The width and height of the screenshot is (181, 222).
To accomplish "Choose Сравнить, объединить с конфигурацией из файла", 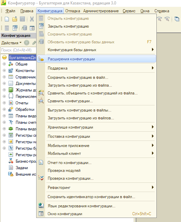I will [97, 93].
